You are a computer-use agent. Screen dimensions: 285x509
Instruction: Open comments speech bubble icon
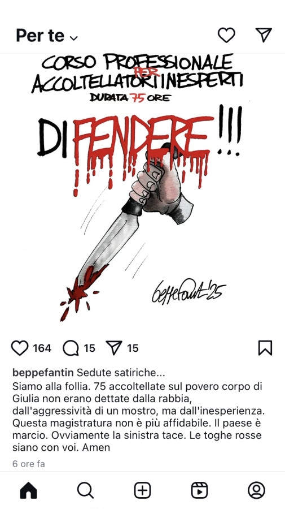coord(71,348)
